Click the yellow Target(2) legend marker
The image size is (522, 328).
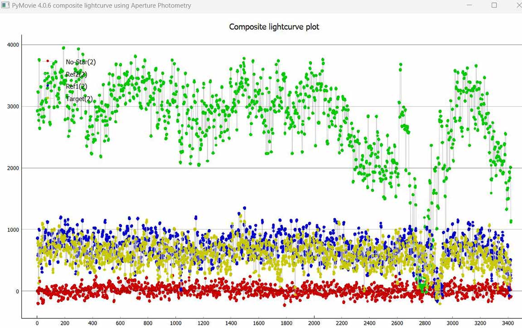(48, 98)
